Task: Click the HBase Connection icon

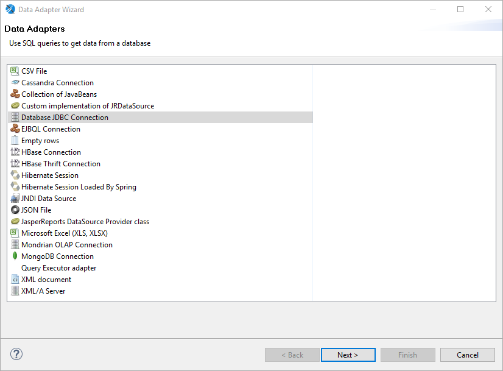Action: (x=15, y=152)
